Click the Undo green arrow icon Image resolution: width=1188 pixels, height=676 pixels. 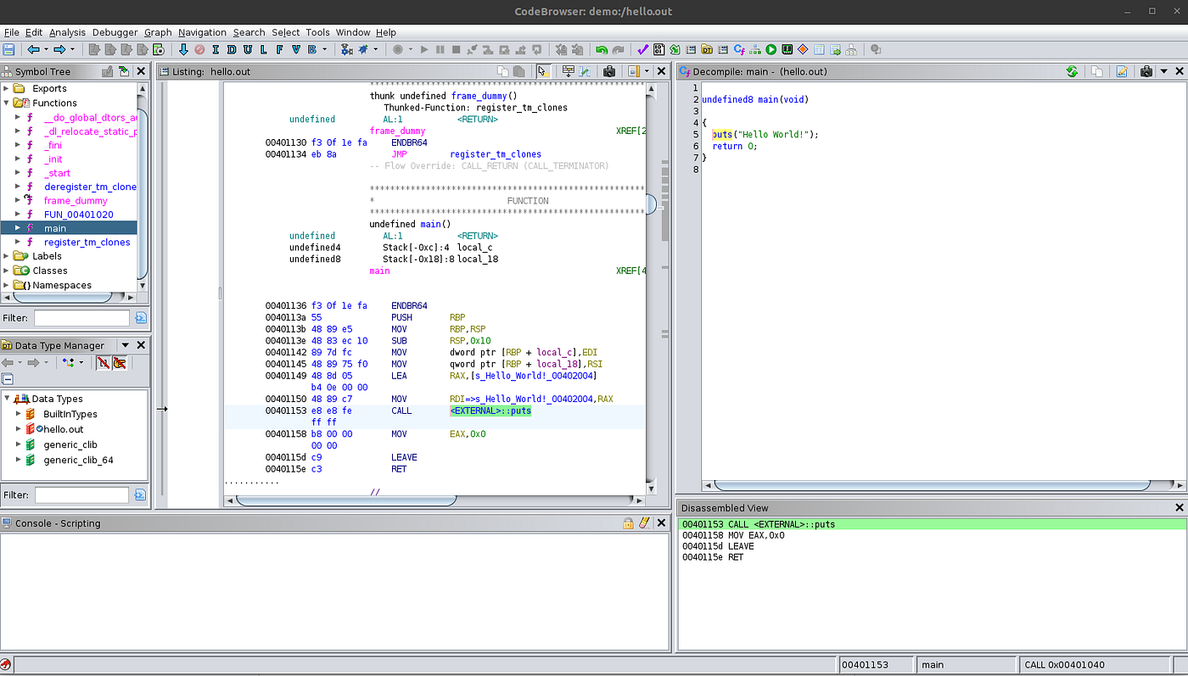(x=602, y=50)
